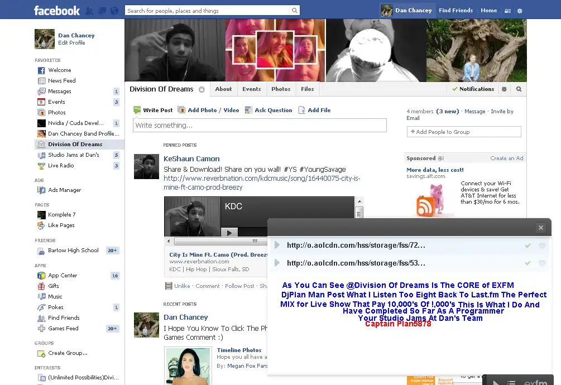Open Music app in sidebar

coord(55,297)
